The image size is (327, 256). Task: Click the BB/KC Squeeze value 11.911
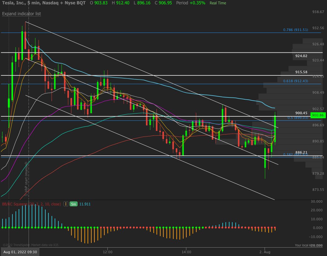click(85, 204)
